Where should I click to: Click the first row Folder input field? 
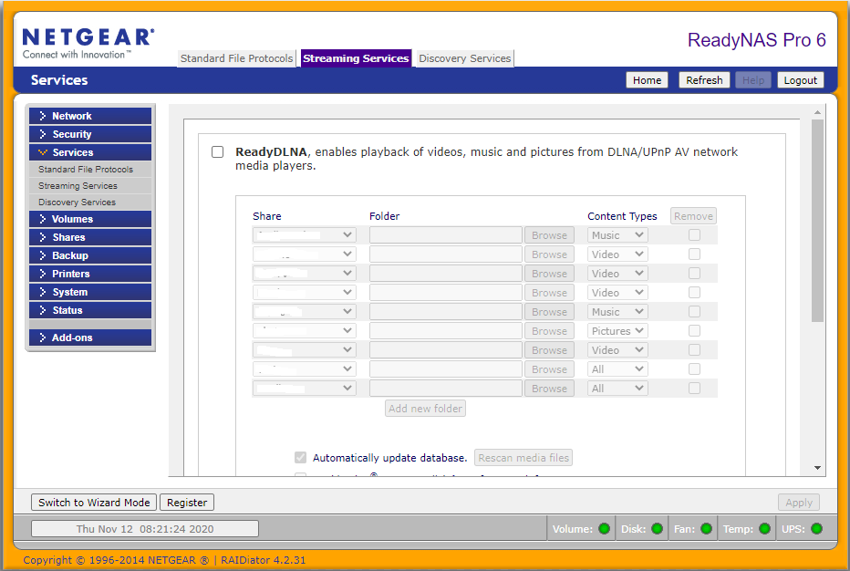pyautogui.click(x=445, y=235)
